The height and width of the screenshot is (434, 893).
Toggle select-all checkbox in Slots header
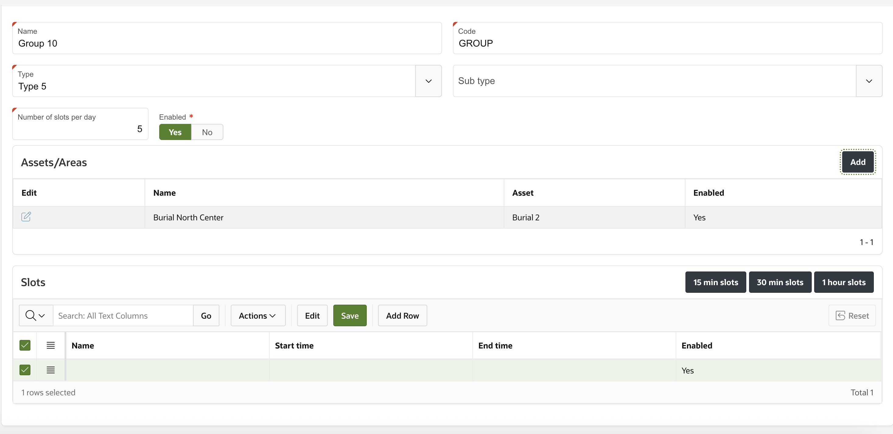point(25,345)
